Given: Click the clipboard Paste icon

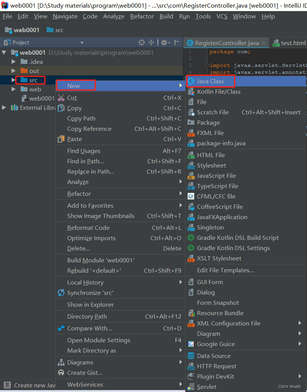Looking at the screenshot, I should [x=61, y=139].
